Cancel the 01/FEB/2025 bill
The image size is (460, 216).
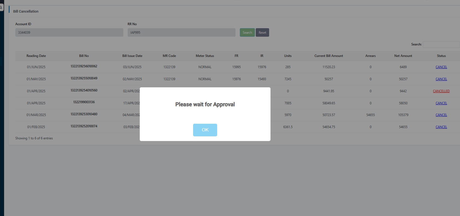(x=441, y=127)
